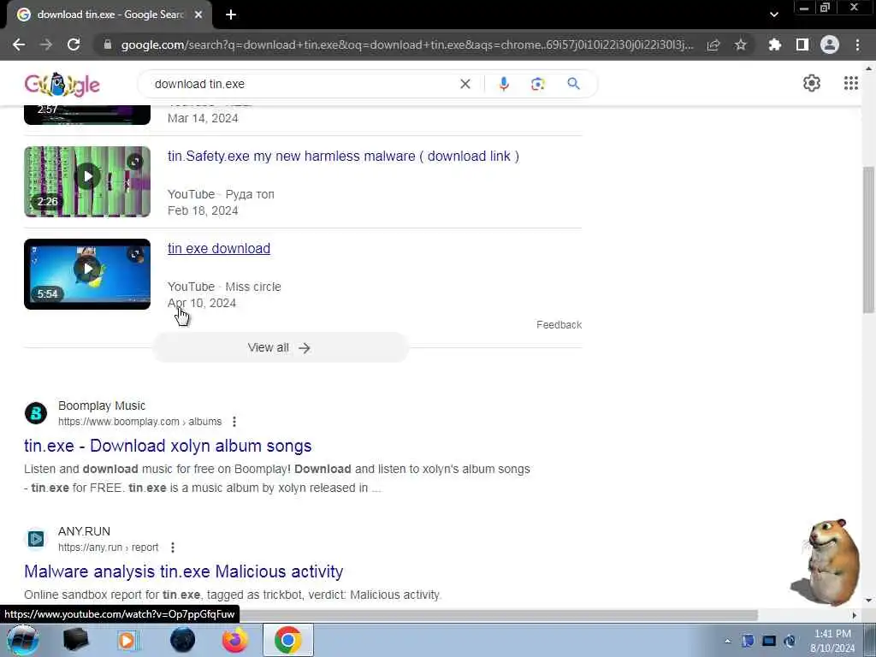This screenshot has height=657, width=876.
Task: Open the 'tin exe download' video link
Action: click(218, 249)
